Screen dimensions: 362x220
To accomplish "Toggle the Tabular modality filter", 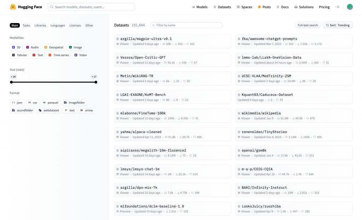I will click(19, 55).
